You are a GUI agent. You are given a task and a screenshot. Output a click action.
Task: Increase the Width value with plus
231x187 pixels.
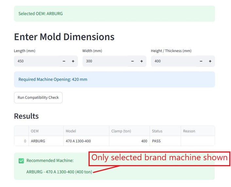[x=142, y=61]
